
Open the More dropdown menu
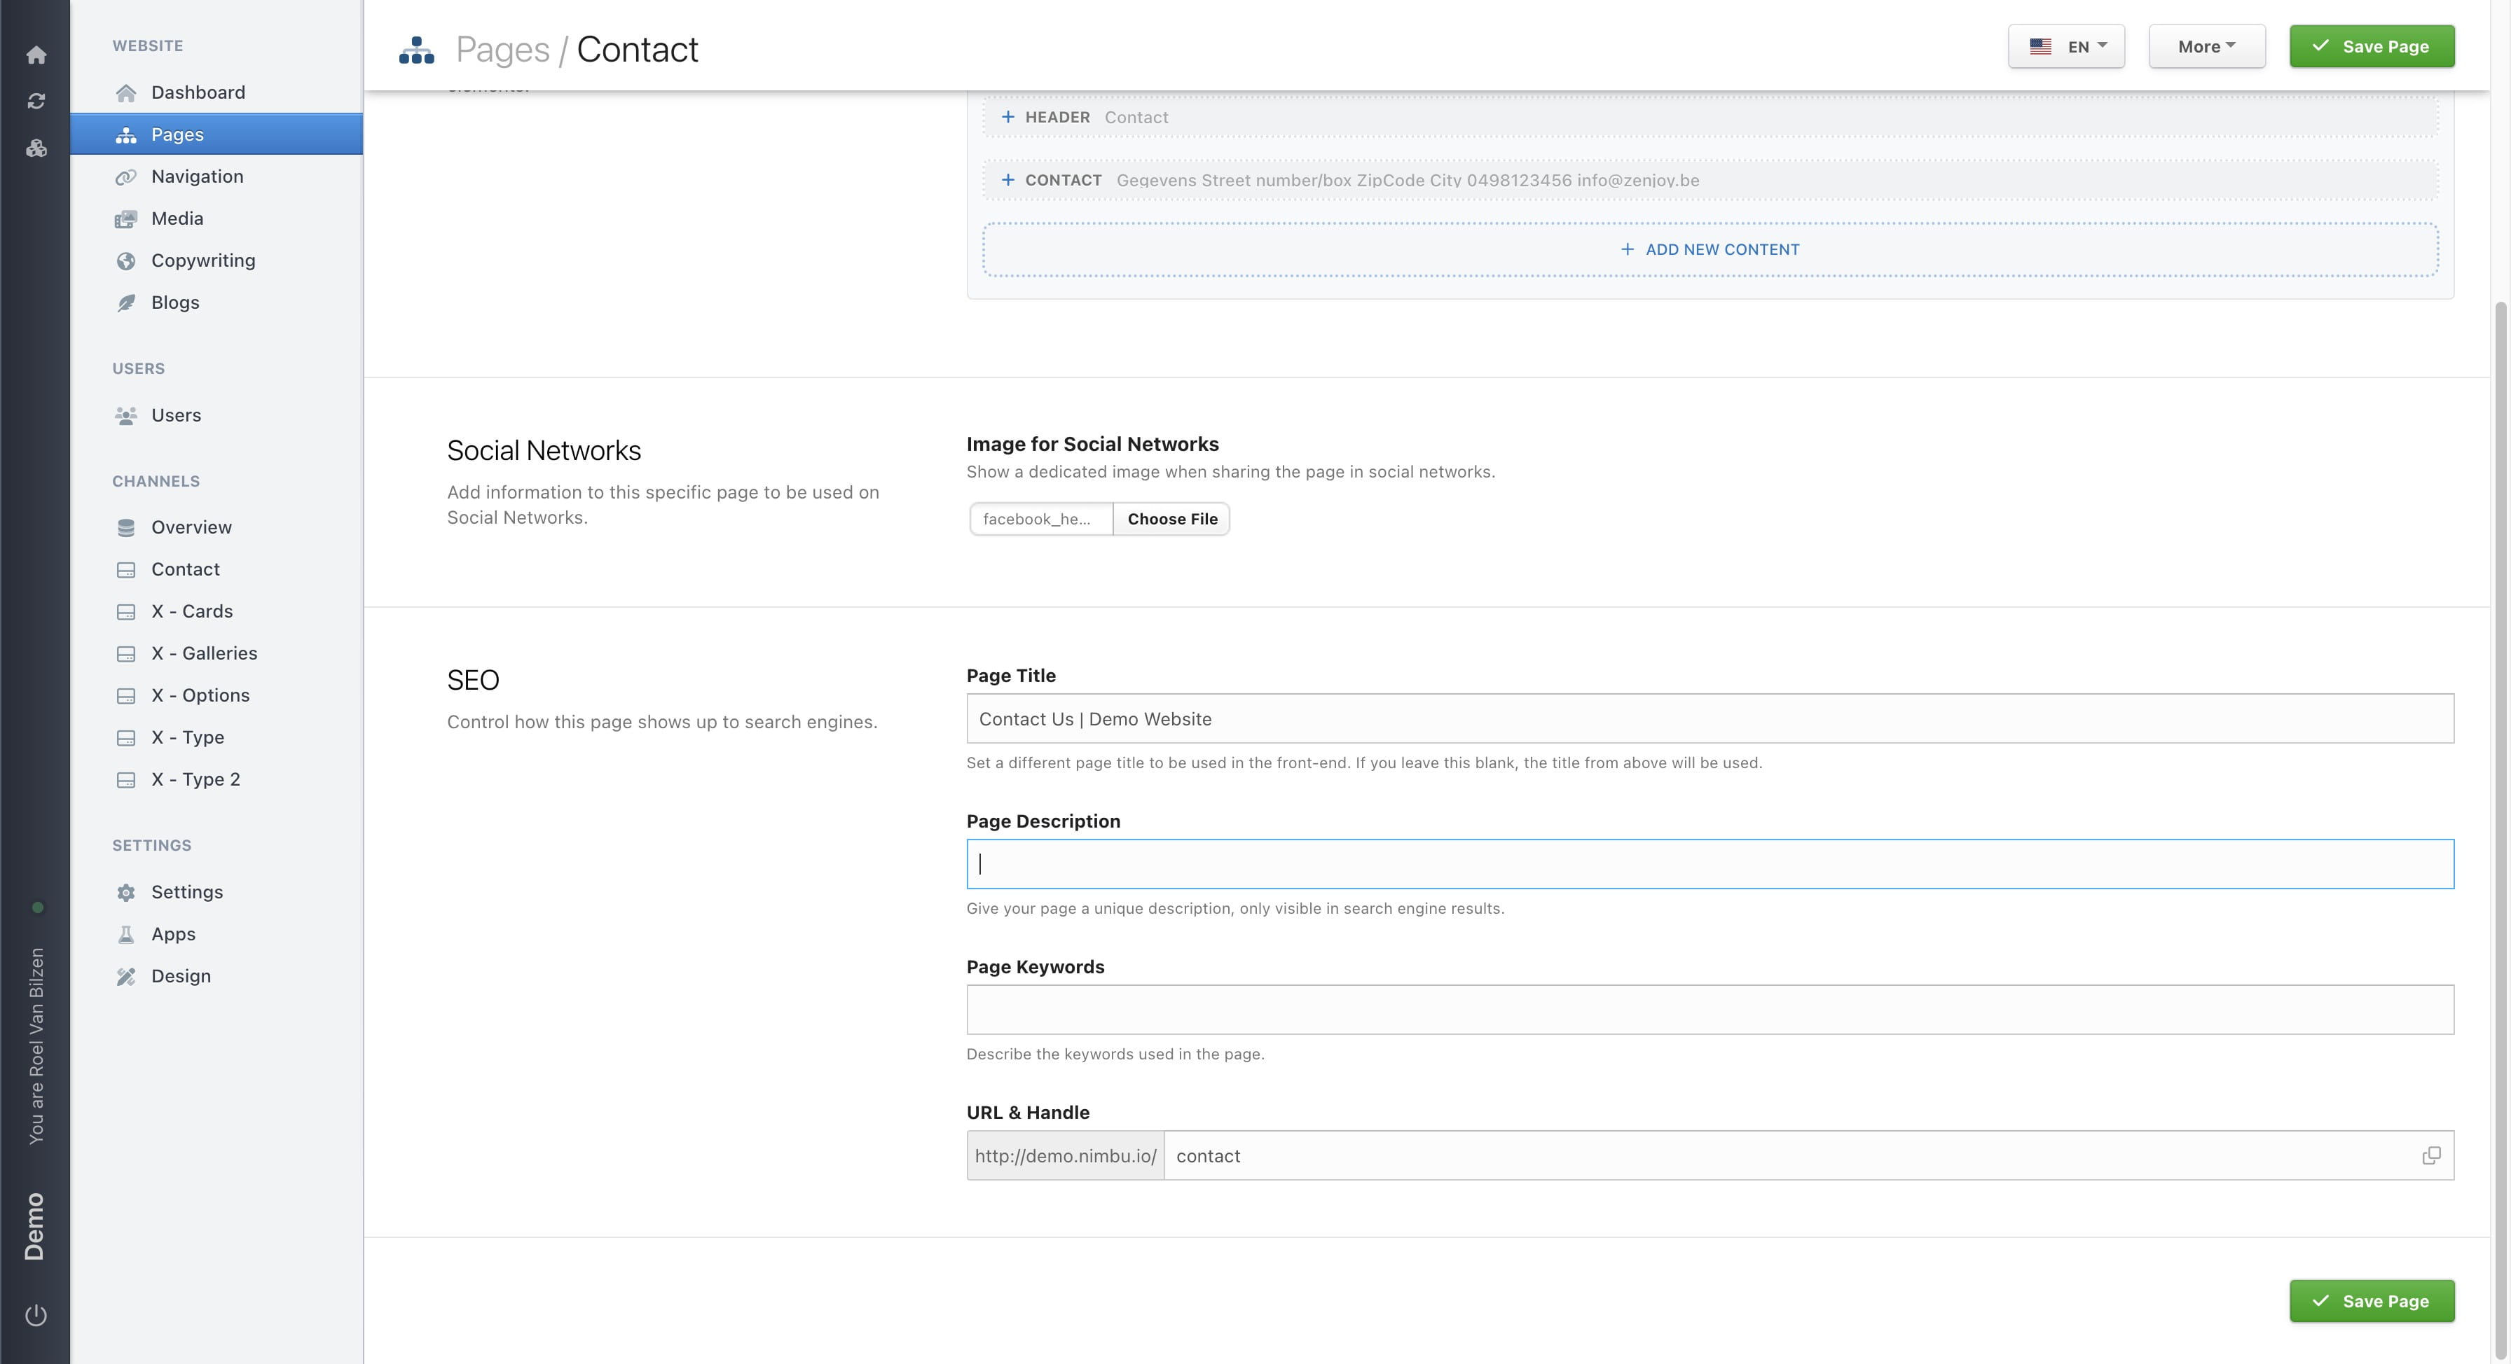pos(2206,47)
